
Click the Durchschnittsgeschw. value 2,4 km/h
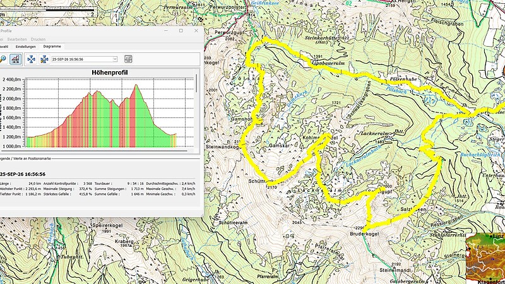point(188,184)
